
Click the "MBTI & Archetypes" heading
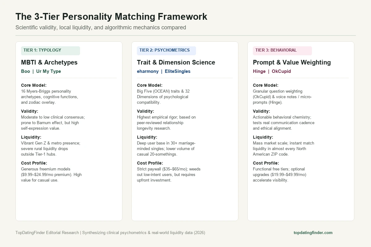tap(49, 62)
